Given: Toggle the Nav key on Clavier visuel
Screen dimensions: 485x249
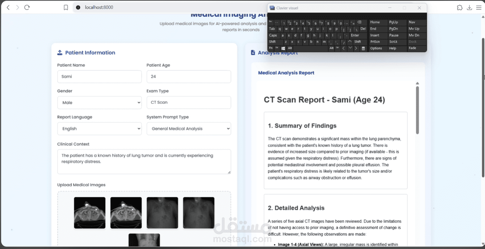Looking at the screenshot, I should pyautogui.click(x=417, y=22).
